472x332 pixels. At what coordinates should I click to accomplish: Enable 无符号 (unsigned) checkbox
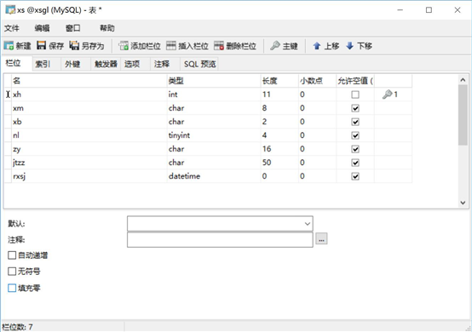(x=12, y=272)
